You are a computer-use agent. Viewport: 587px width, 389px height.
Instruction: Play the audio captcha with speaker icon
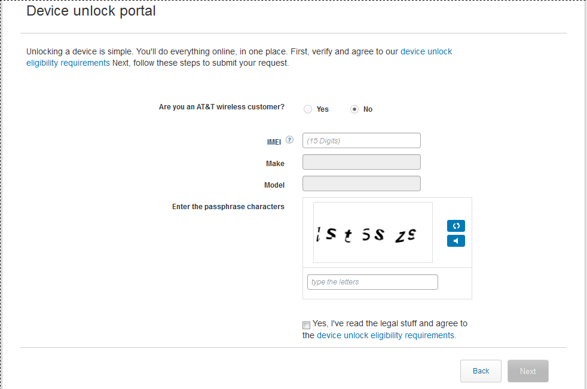click(456, 241)
